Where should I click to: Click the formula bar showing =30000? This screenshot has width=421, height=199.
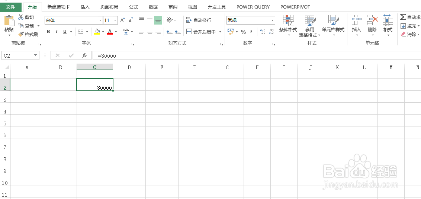point(257,55)
